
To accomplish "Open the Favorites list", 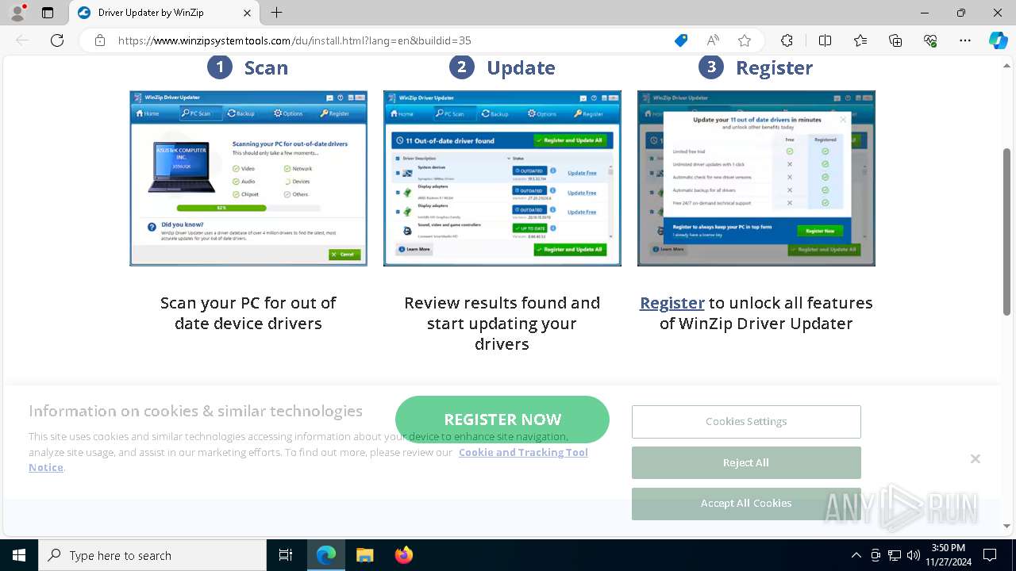I will tap(860, 40).
